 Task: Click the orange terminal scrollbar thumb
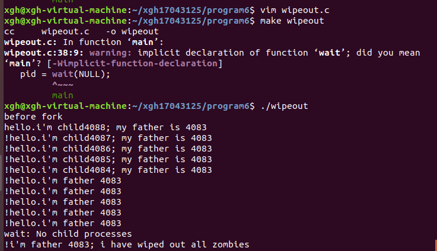click(x=436, y=246)
